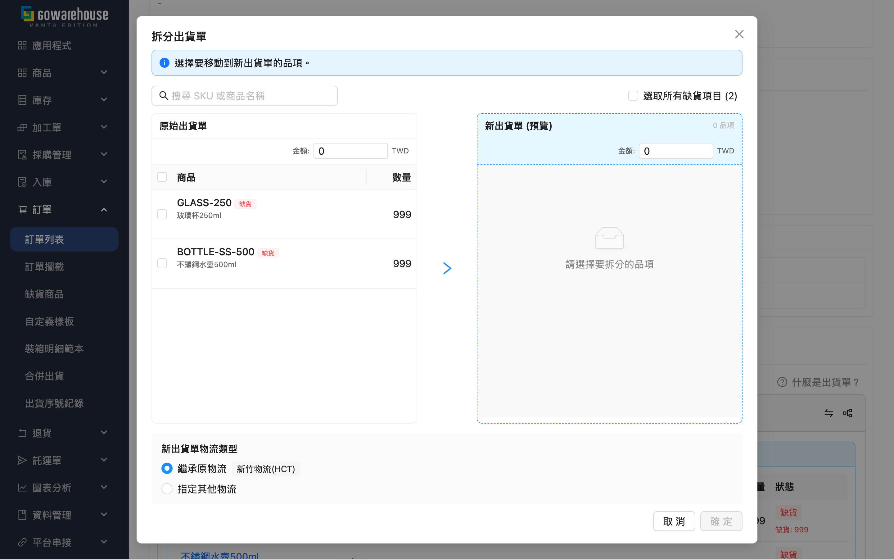Image resolution: width=894 pixels, height=559 pixels.
Task: Click the blue info icon in banner
Action: [x=165, y=63]
